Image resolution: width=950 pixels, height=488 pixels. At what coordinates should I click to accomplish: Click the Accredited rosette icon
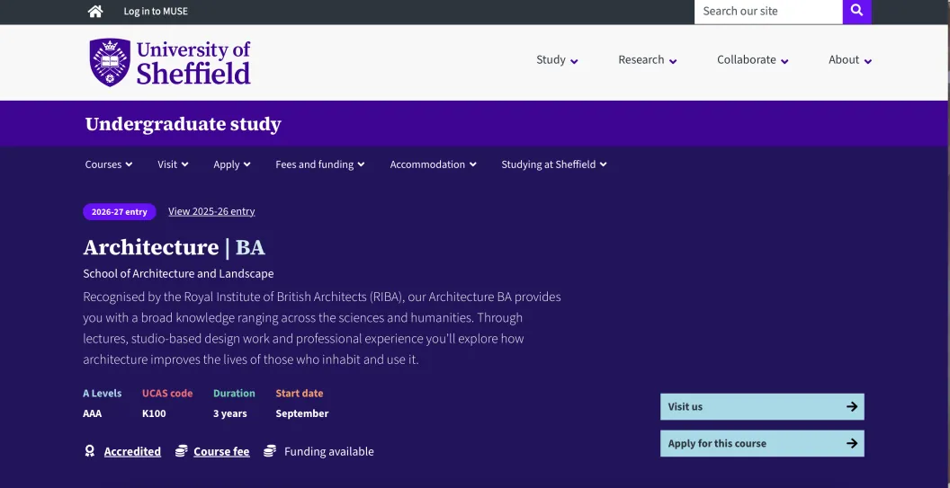tap(90, 451)
